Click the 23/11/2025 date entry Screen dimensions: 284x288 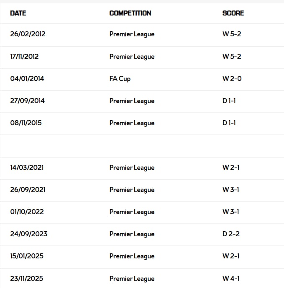click(26, 278)
